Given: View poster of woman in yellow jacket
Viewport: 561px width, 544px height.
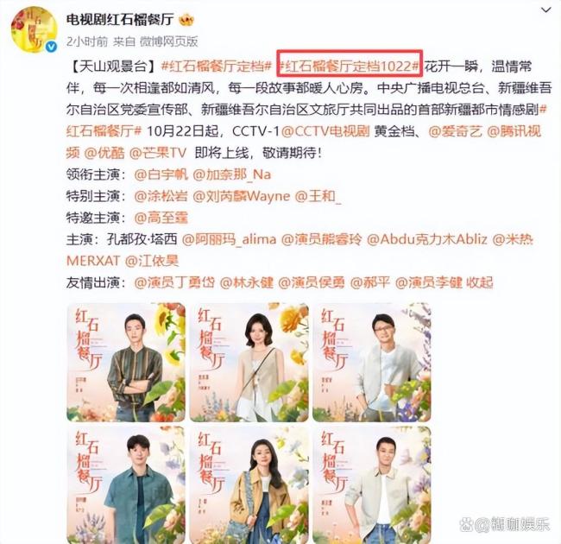Looking at the screenshot, I should [249, 484].
